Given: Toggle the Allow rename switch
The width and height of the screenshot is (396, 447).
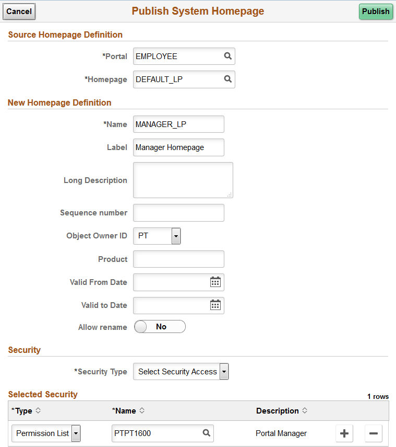Looking at the screenshot, I should click(x=160, y=327).
